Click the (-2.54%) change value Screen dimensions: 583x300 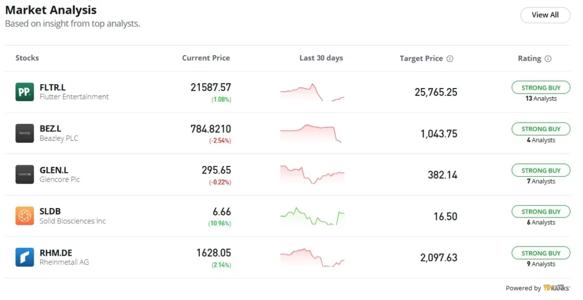click(x=220, y=141)
